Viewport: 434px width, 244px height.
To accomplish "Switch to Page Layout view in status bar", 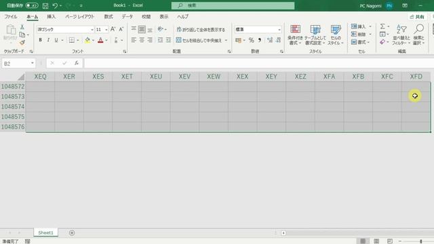I will pos(376,241).
